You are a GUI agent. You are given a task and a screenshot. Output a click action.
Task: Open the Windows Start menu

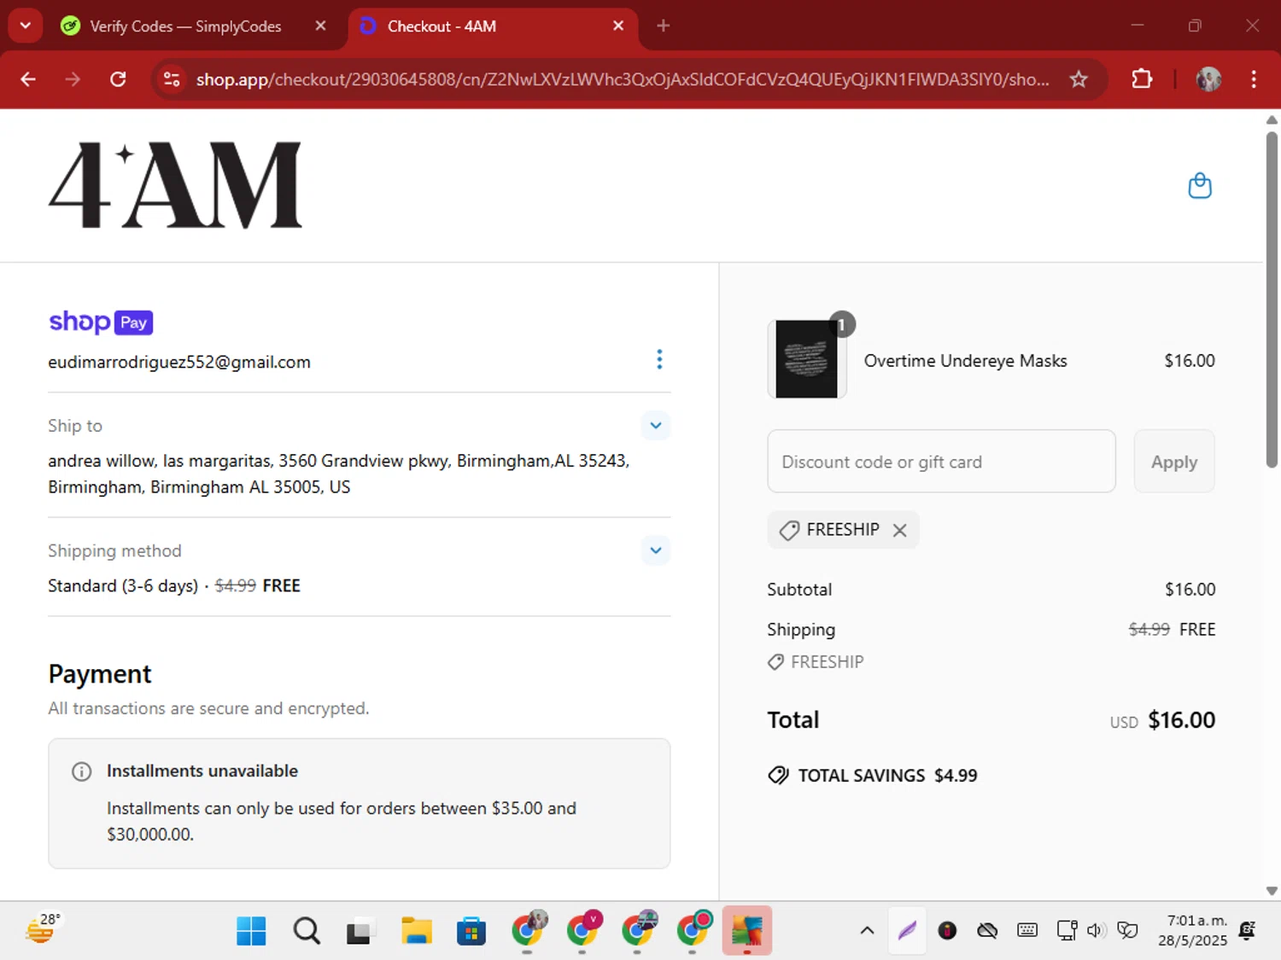[251, 931]
